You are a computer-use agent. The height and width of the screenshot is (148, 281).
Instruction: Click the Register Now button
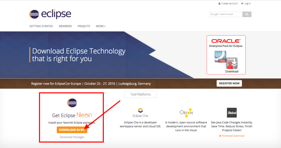coord(229,83)
